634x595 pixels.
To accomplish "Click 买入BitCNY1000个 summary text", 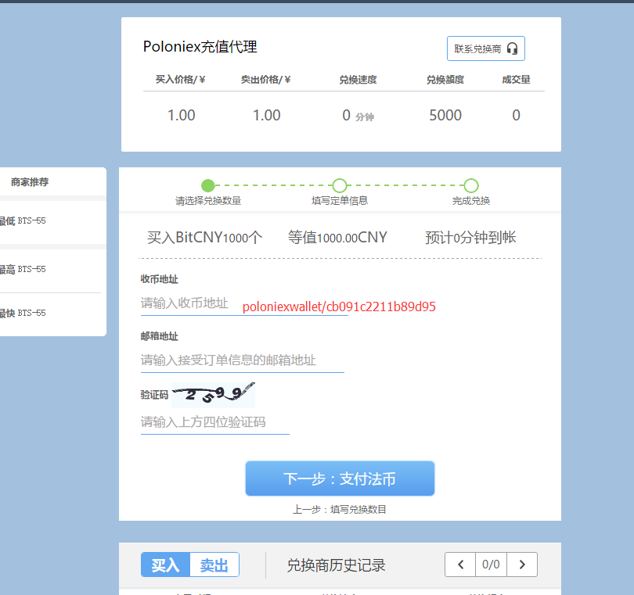I will [204, 237].
